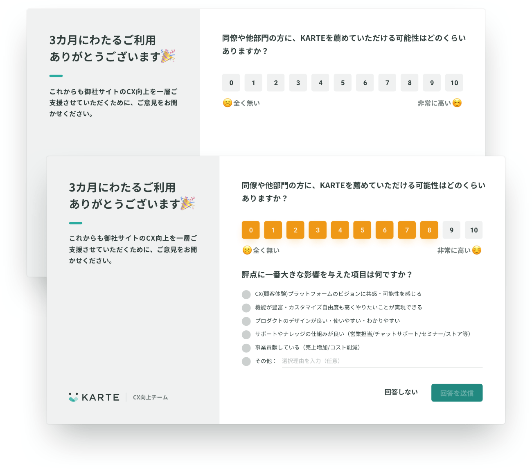Click the sad face emoji in the front card
This screenshot has height=469, width=532.
(x=247, y=250)
